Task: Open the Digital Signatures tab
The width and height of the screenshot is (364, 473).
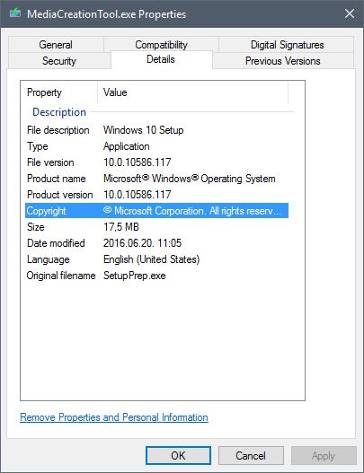Action: 287,45
